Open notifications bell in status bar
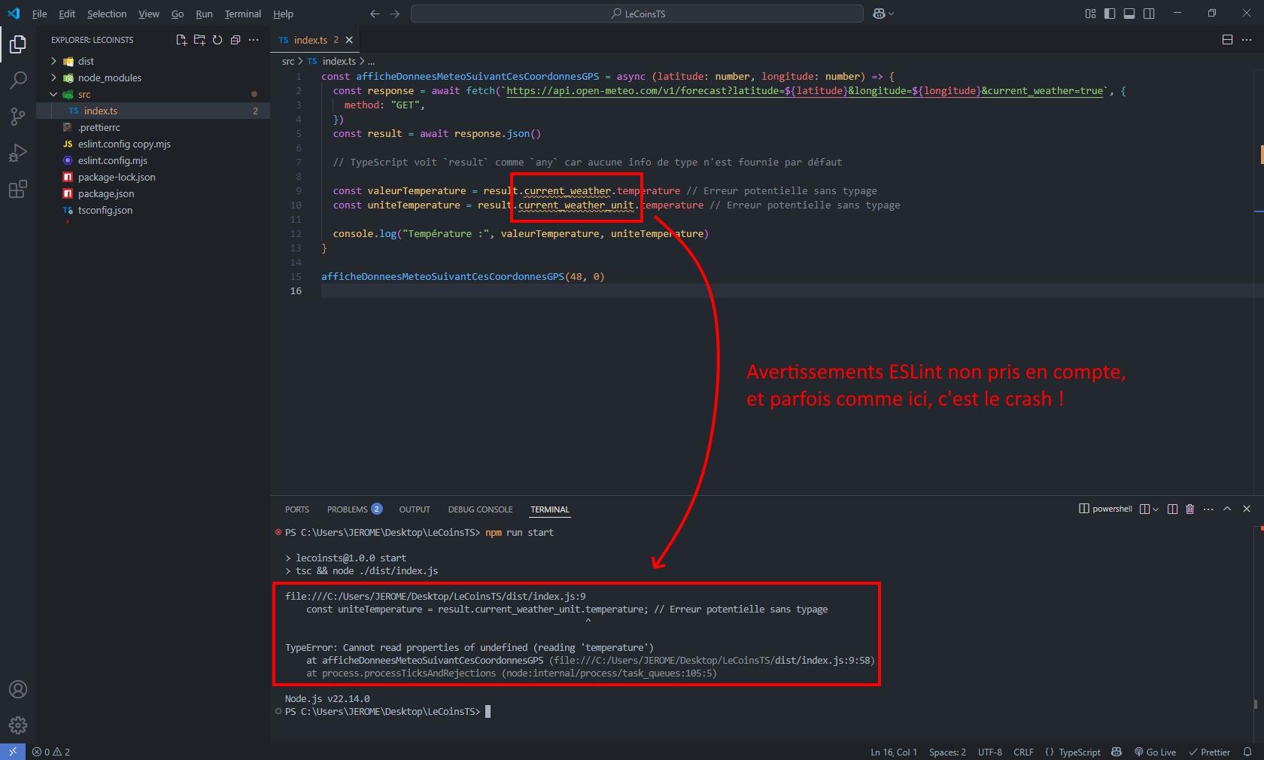The image size is (1264, 760). pos(1247,752)
